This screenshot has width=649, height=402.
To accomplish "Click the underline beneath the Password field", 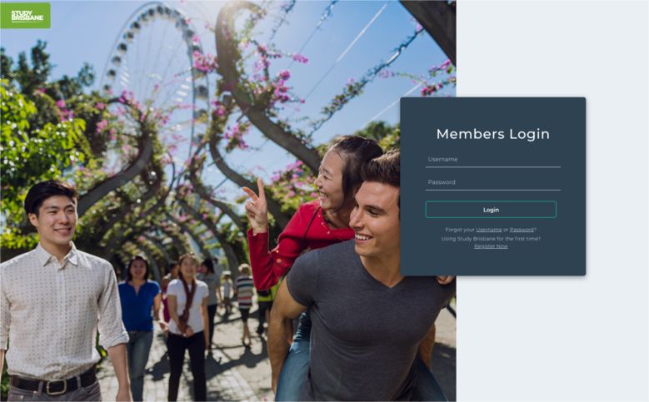I will point(493,191).
